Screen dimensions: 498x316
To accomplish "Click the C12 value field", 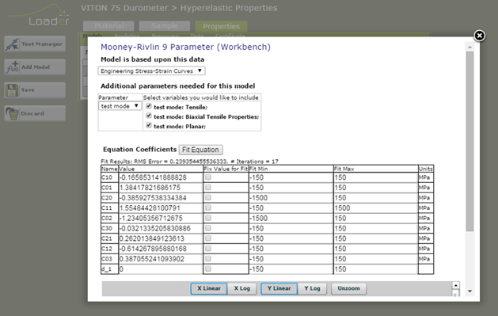I will pyautogui.click(x=161, y=249).
